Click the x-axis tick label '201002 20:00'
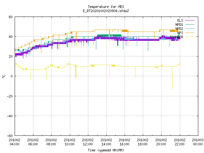 coord(161,142)
